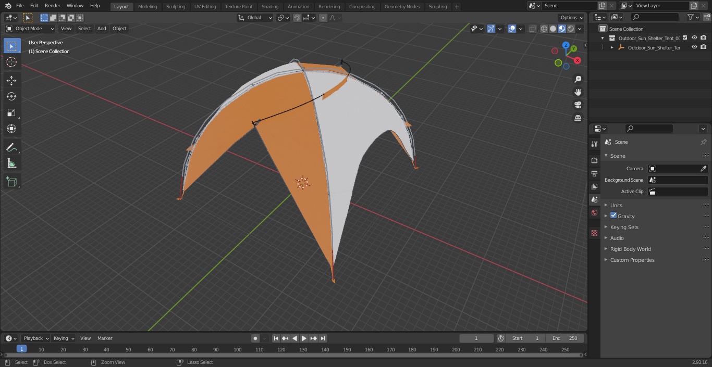
Task: Pin the Scene properties panel
Action: click(703, 142)
